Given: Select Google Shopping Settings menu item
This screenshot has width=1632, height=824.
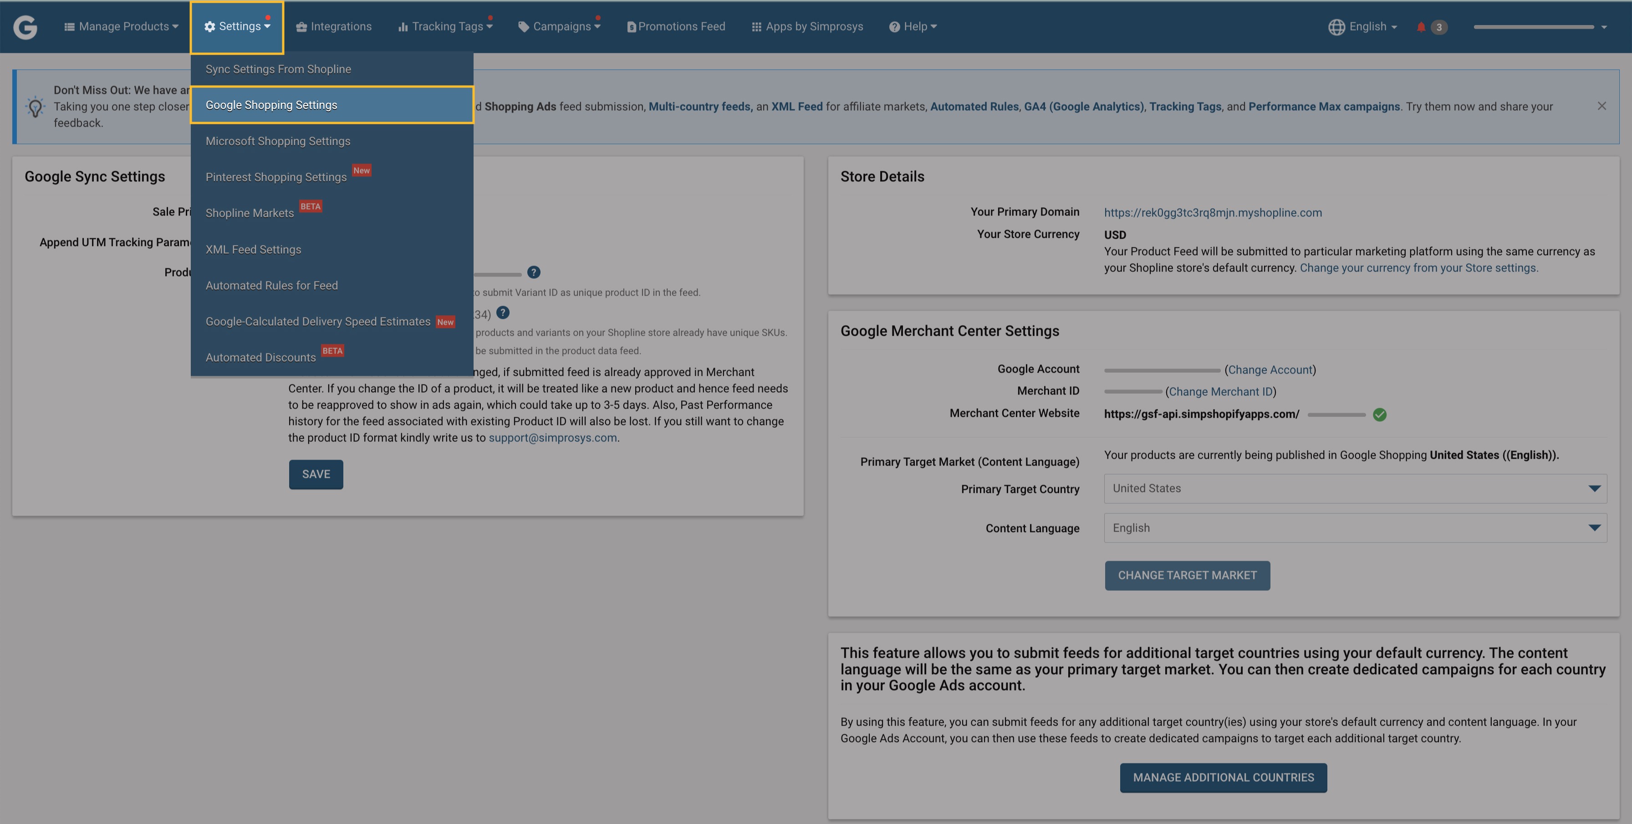Looking at the screenshot, I should [332, 105].
